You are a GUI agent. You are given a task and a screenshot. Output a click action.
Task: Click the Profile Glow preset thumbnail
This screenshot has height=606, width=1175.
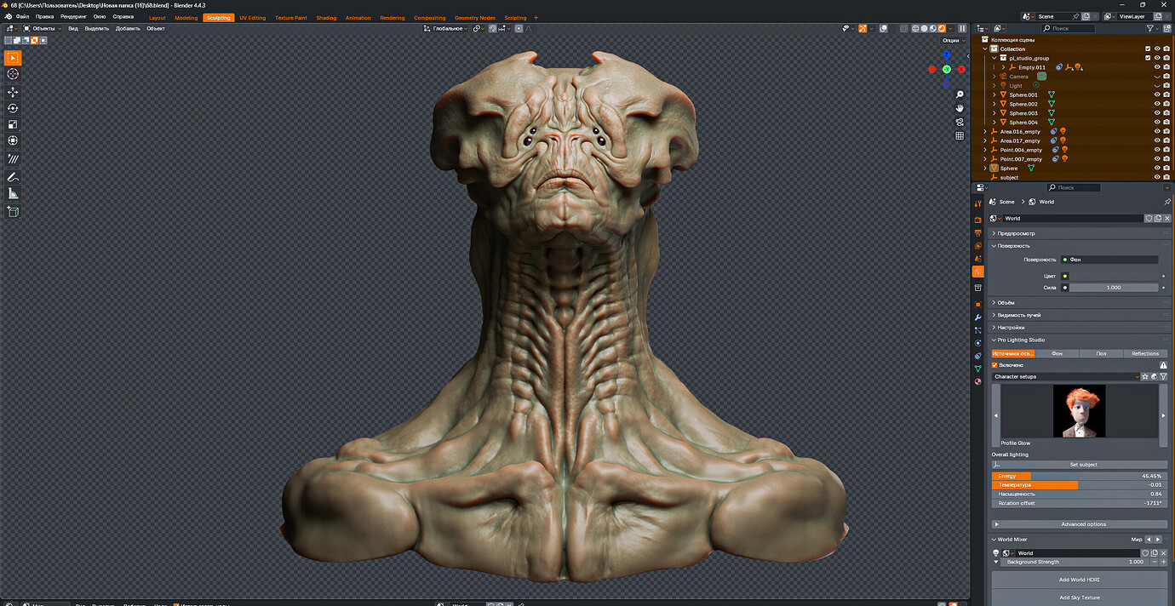1079,411
